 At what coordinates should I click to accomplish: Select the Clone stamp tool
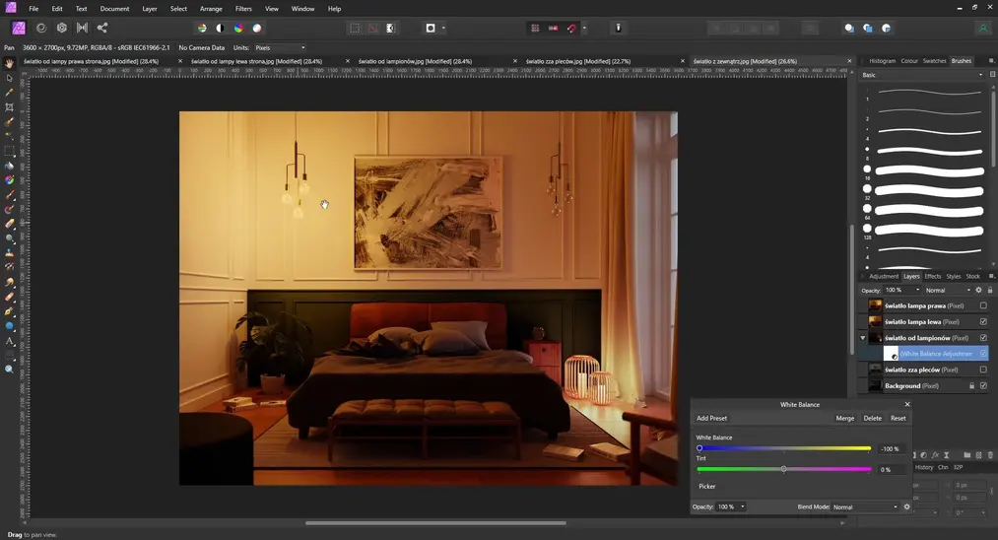(9, 253)
